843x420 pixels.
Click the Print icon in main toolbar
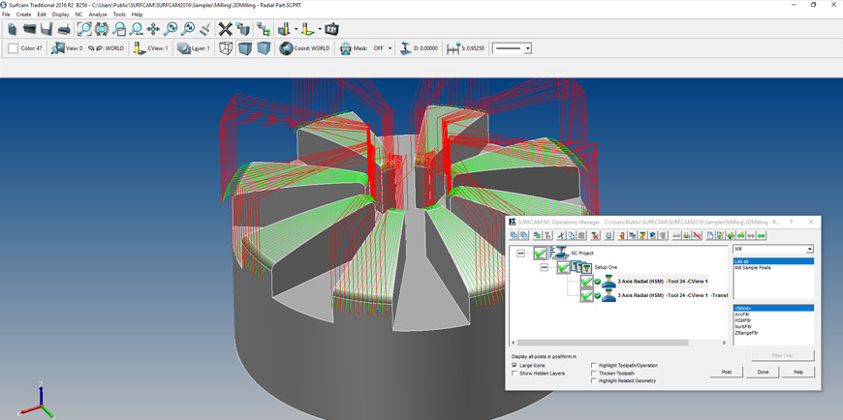(x=64, y=29)
